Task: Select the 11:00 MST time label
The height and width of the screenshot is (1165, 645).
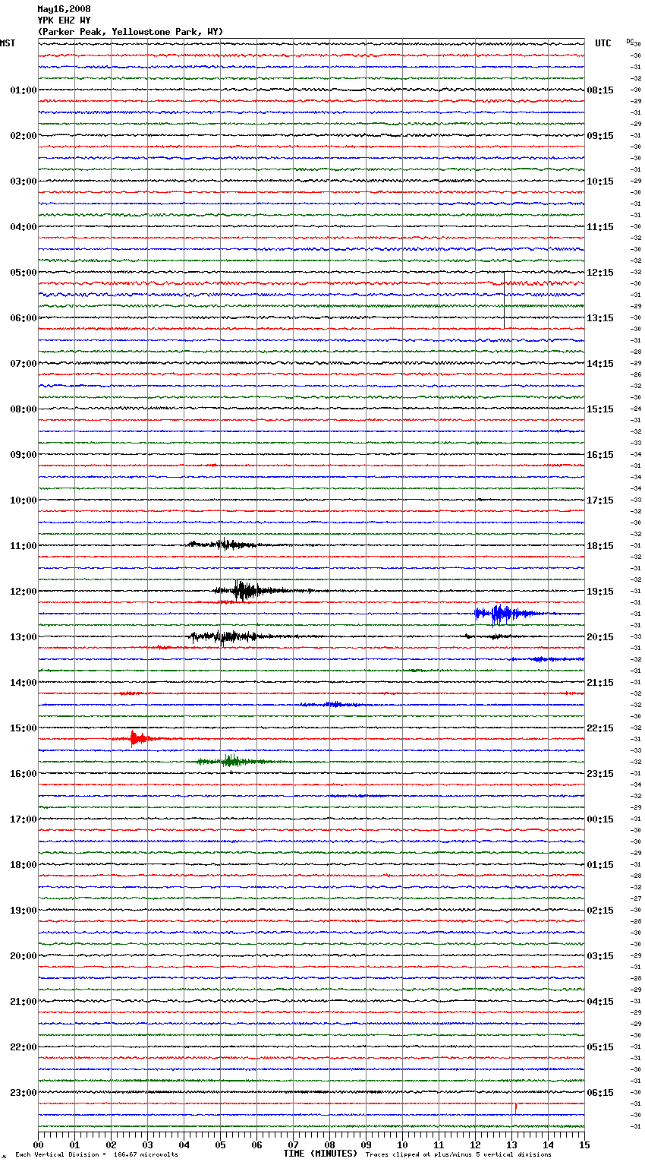Action: tap(23, 546)
